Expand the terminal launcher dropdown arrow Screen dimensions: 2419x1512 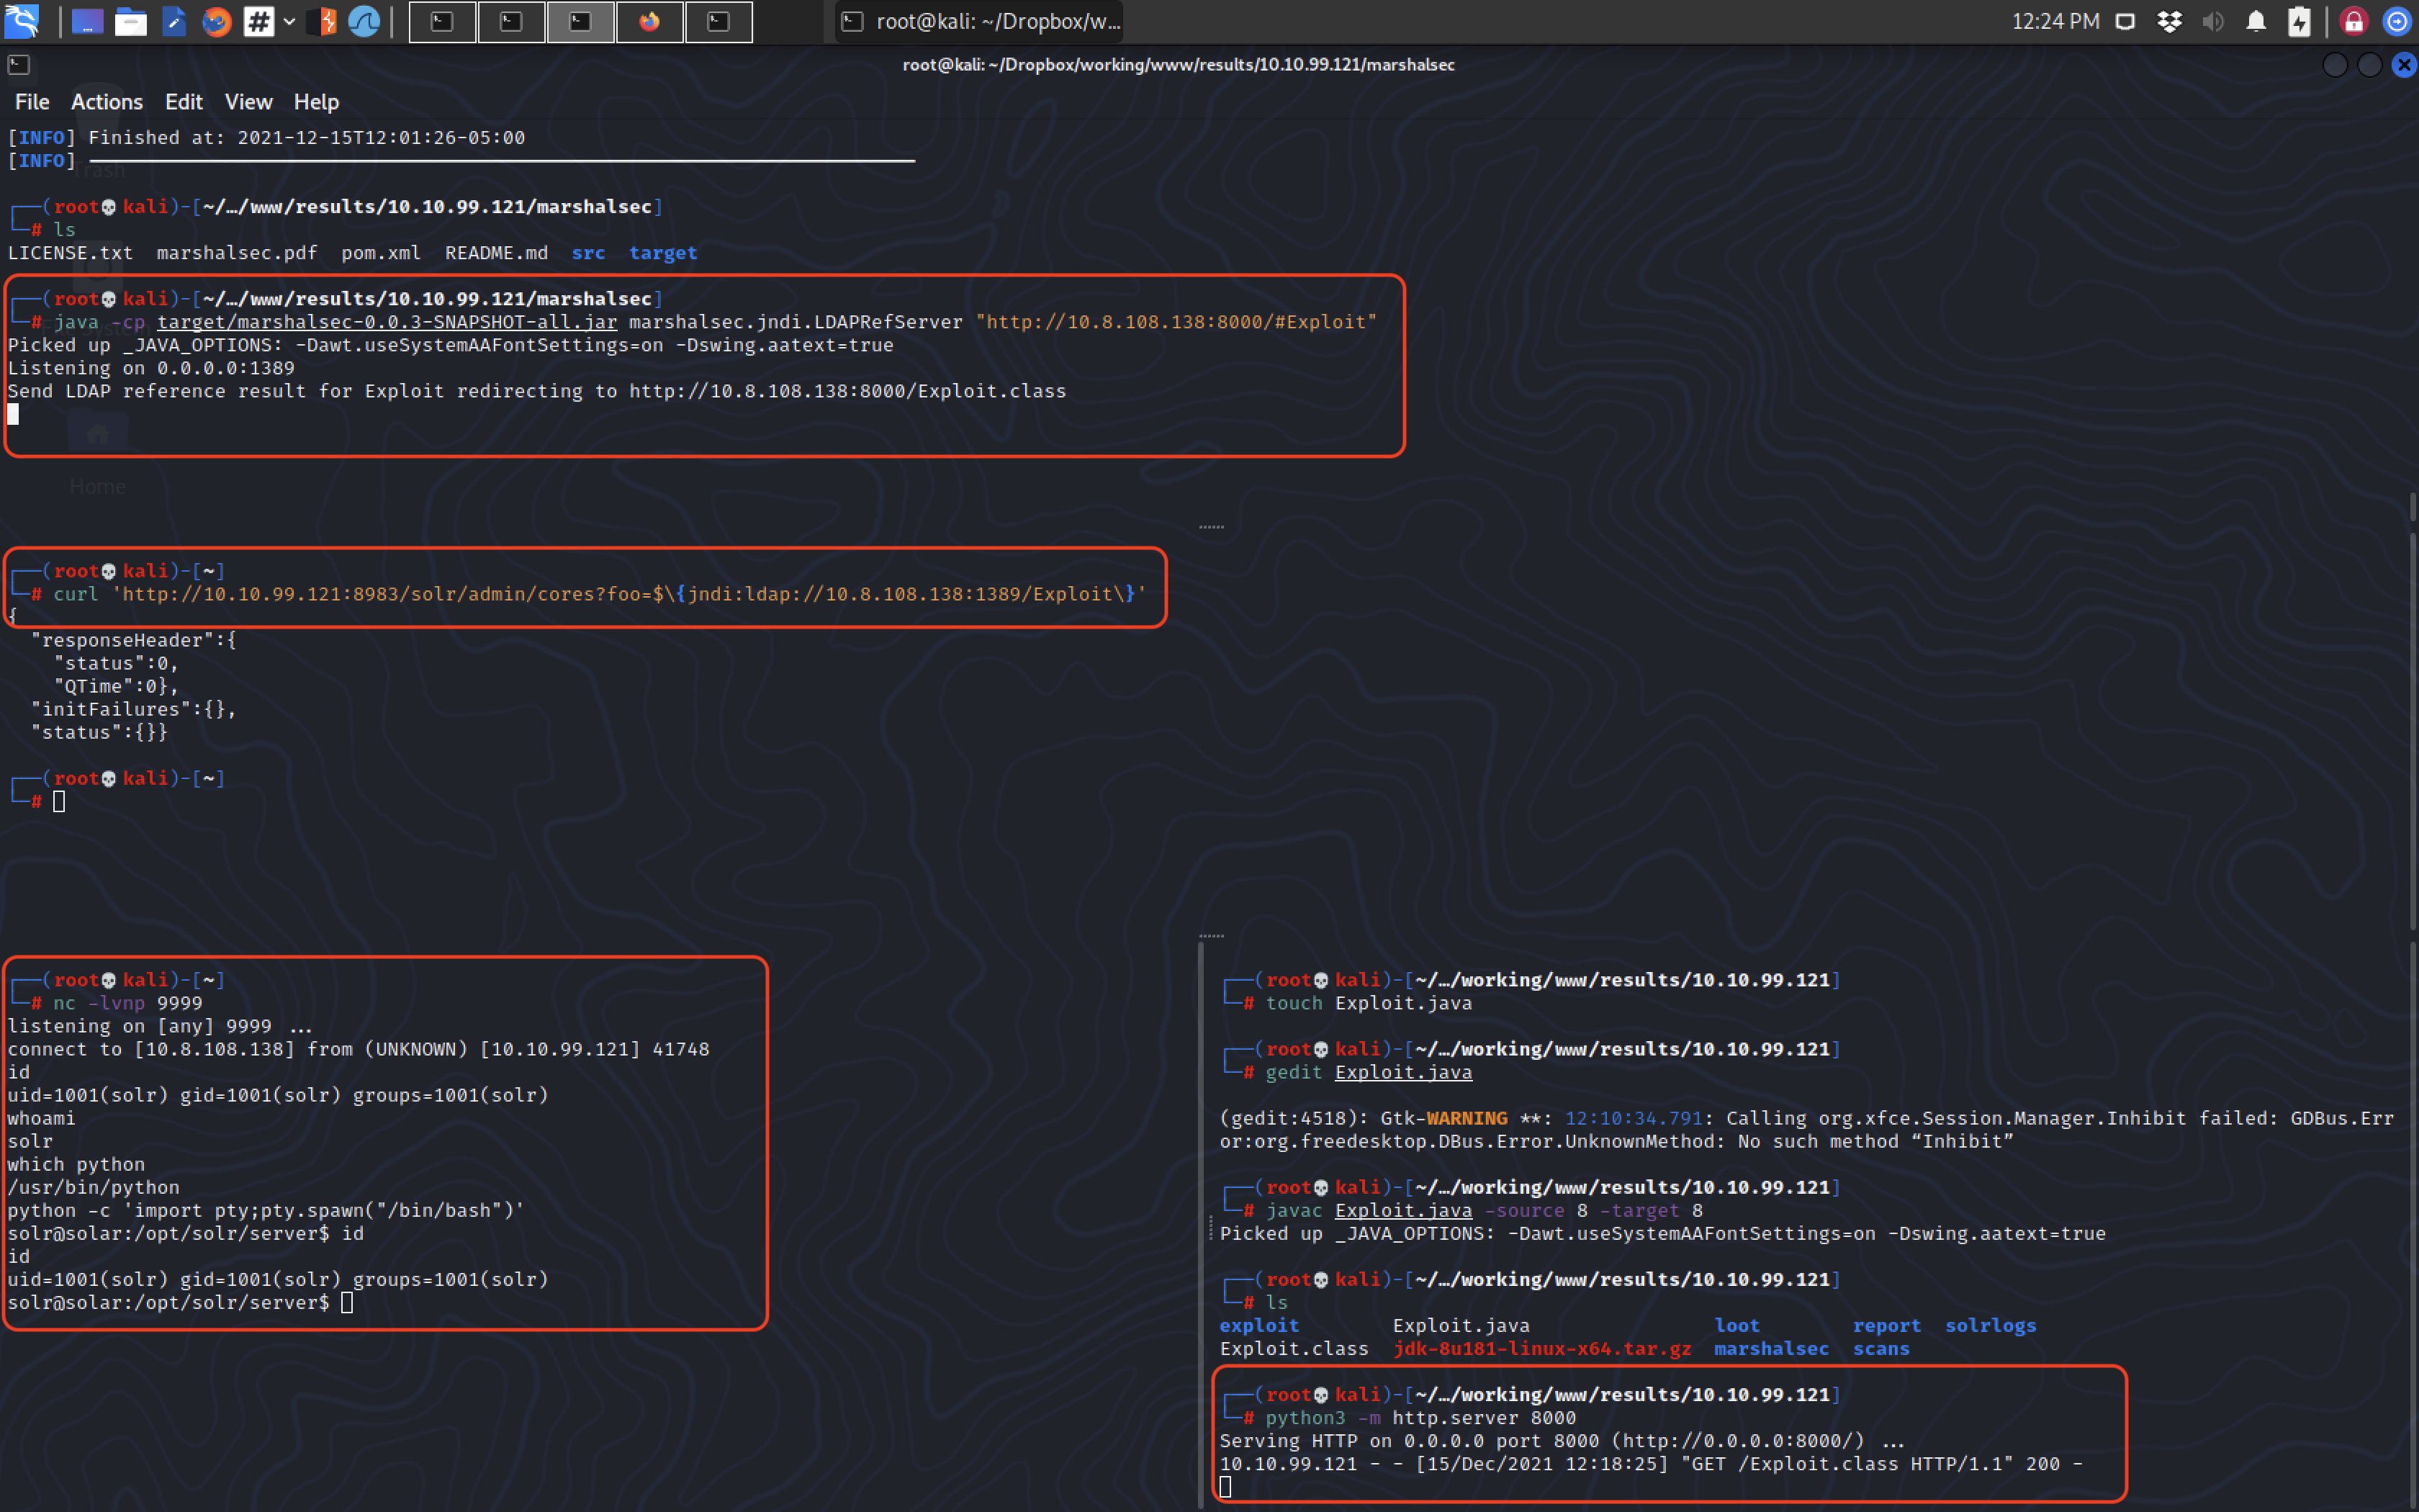tap(289, 21)
